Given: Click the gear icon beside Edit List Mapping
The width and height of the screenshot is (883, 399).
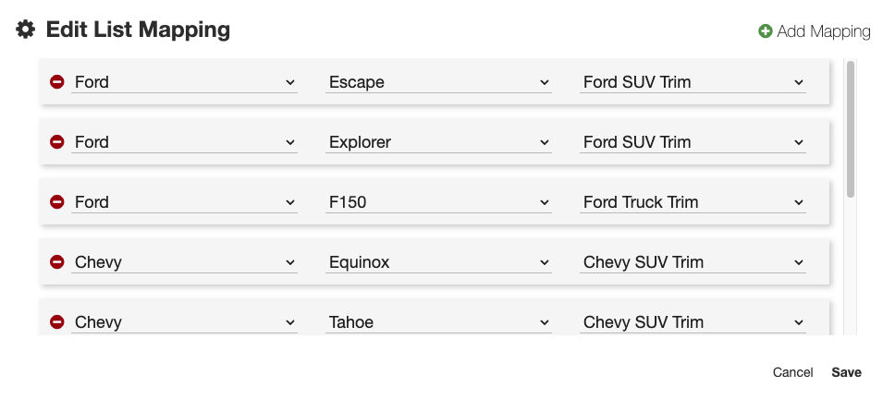Looking at the screenshot, I should [26, 30].
